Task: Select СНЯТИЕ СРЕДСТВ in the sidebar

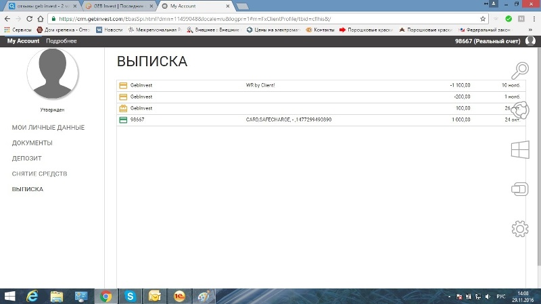Action: tap(39, 174)
